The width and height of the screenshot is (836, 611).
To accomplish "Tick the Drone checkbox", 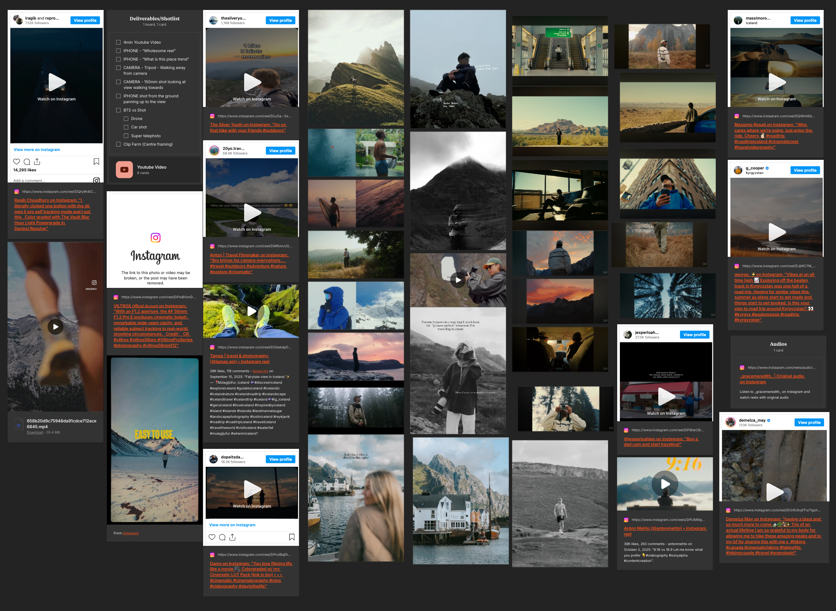I will 126,119.
